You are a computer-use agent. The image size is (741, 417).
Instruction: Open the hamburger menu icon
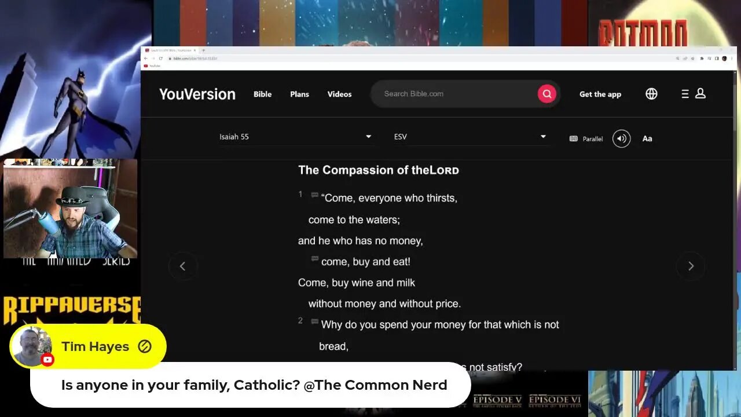685,94
